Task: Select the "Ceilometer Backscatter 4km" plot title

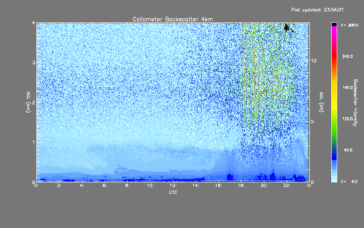Action: pyautogui.click(x=172, y=19)
